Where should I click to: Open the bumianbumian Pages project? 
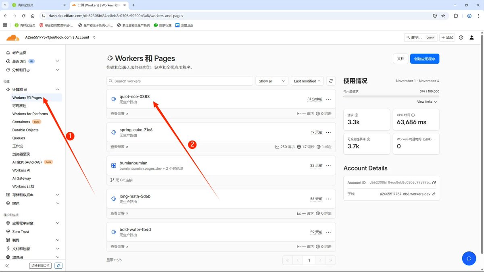click(x=134, y=163)
